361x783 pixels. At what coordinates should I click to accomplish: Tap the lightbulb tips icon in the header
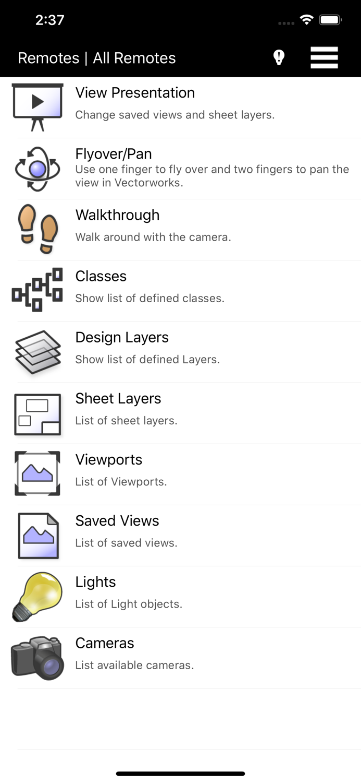[x=279, y=57]
